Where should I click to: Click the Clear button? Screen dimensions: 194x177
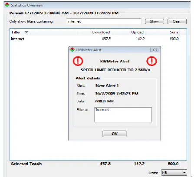pos(177,22)
